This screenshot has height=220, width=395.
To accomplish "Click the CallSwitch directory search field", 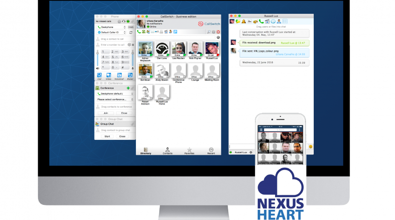I will 176,38.
